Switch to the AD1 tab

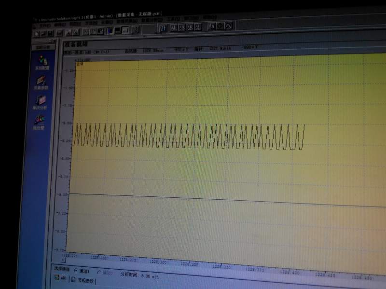pyautogui.click(x=61, y=278)
